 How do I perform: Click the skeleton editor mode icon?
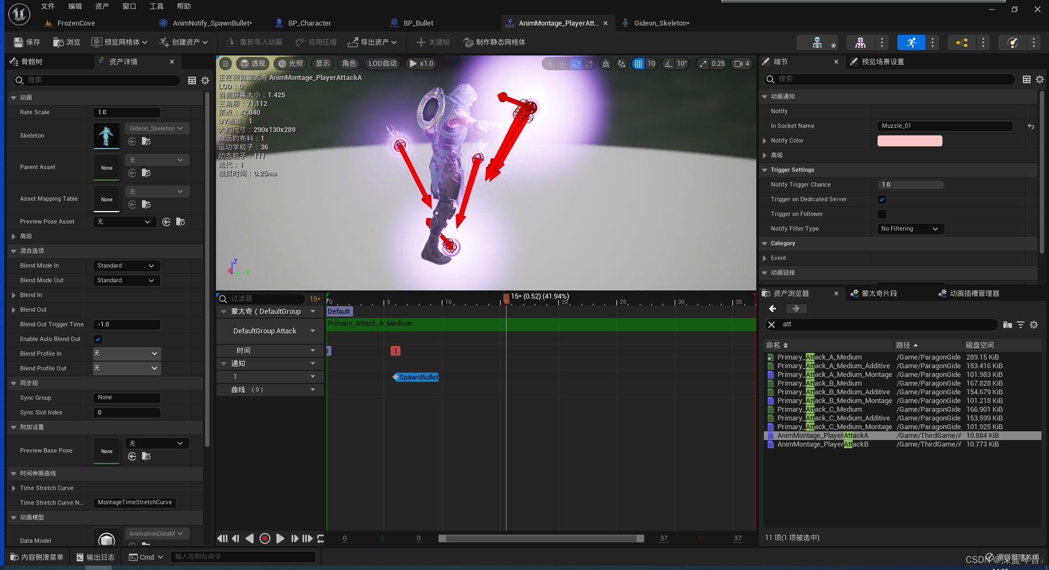tap(817, 42)
